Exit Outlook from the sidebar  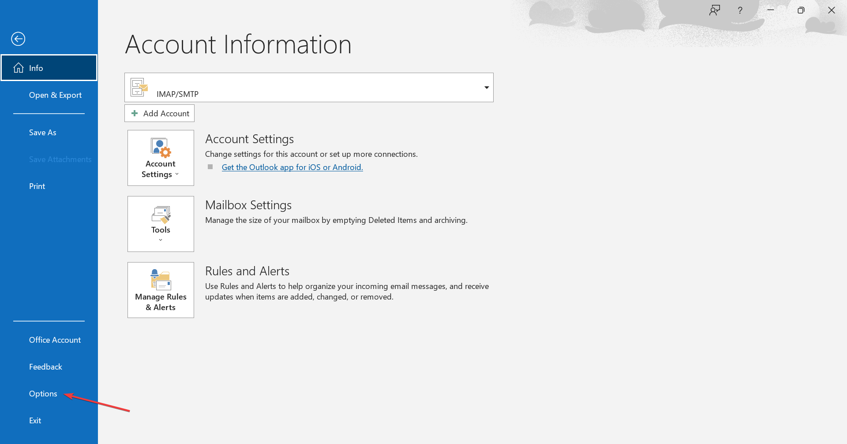point(35,420)
